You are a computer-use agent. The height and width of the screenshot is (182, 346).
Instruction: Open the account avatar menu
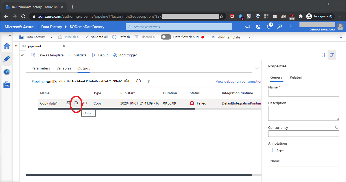340,26
